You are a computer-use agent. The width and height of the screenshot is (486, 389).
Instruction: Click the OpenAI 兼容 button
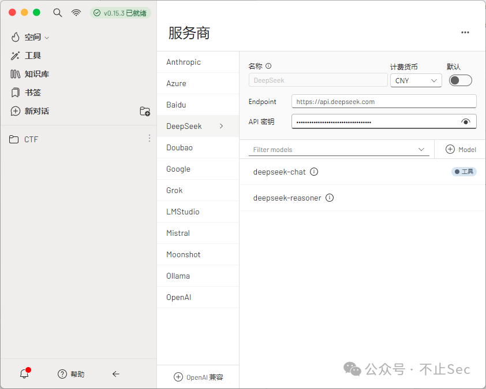[x=198, y=376]
